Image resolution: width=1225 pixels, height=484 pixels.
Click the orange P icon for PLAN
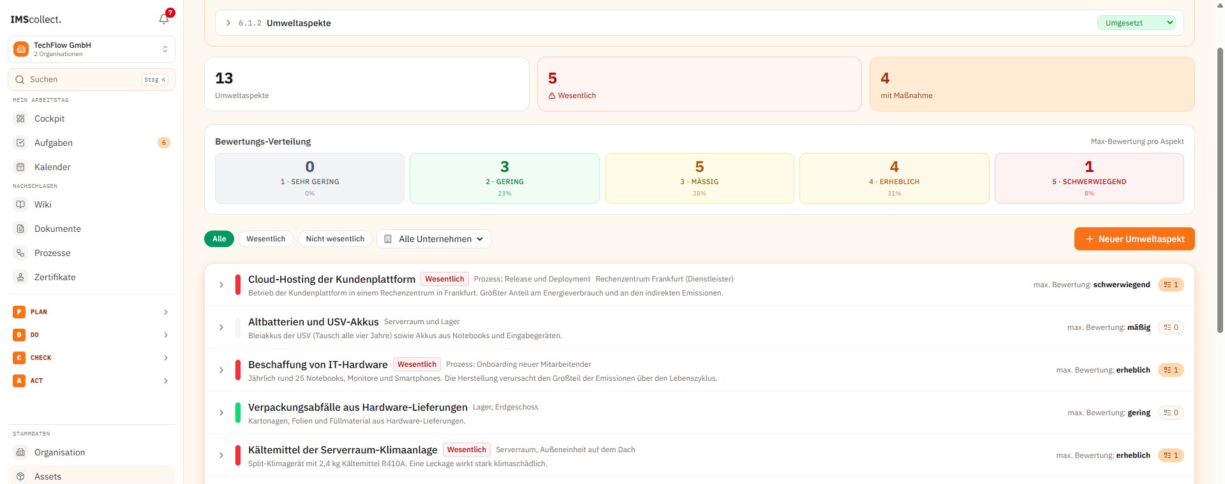tap(19, 312)
